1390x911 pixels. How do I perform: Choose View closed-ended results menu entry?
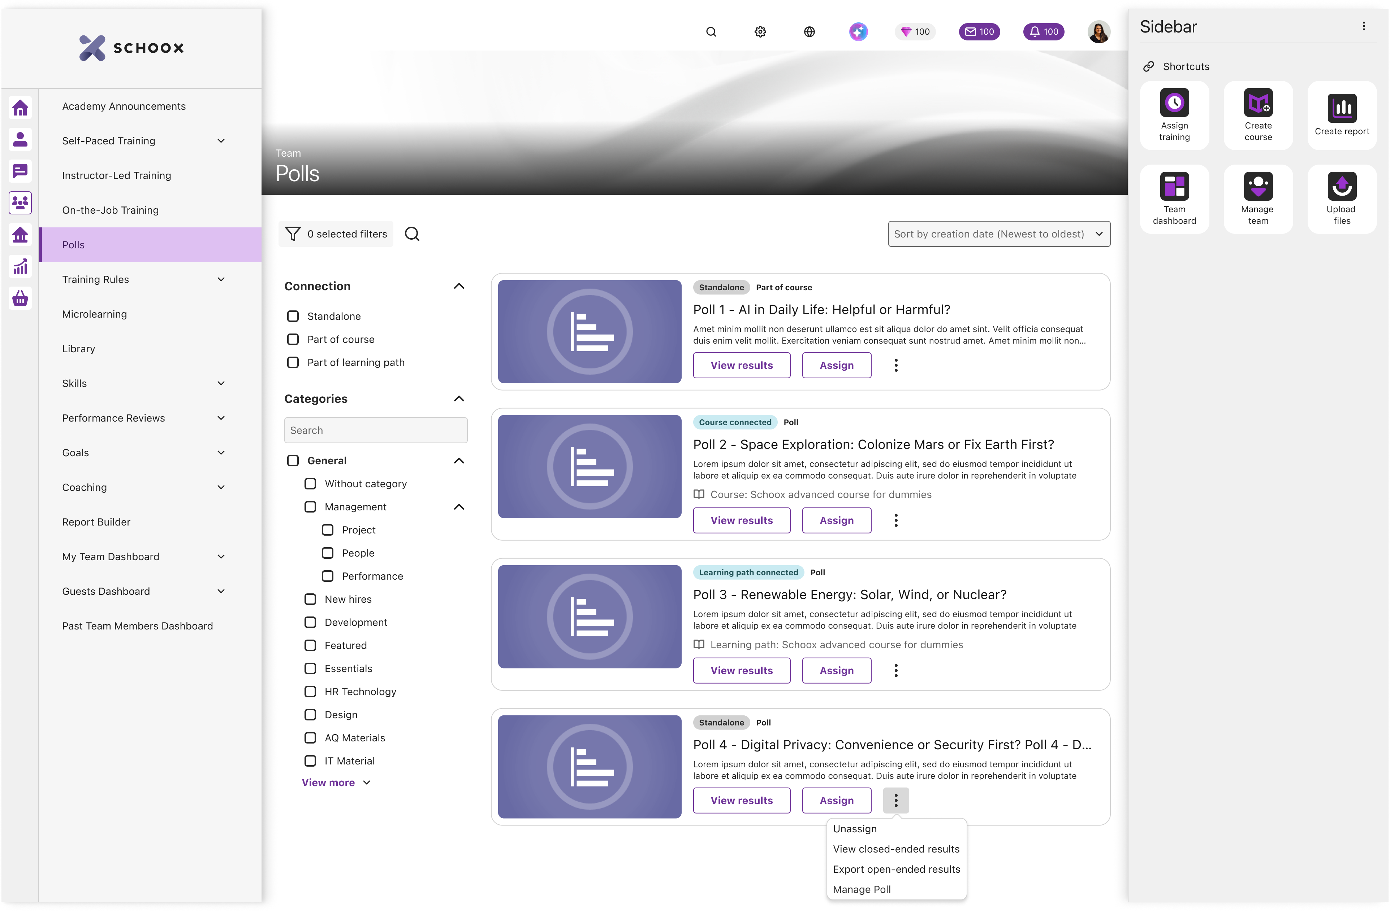897,849
